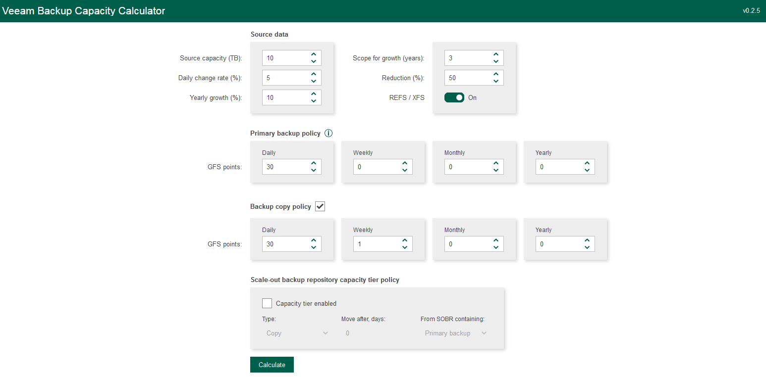The width and height of the screenshot is (766, 377).
Task: Increase Scope for growth years up arrow
Action: click(x=496, y=54)
